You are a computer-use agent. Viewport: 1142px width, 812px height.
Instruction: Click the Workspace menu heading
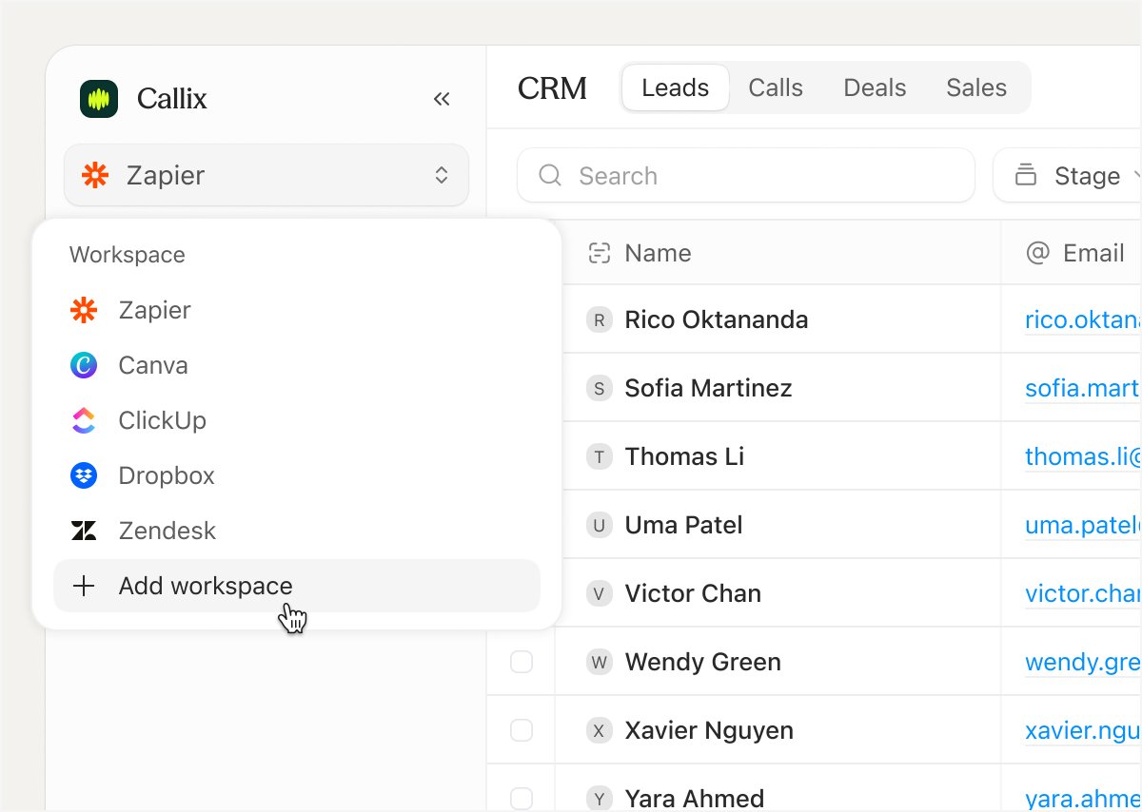pyautogui.click(x=127, y=255)
